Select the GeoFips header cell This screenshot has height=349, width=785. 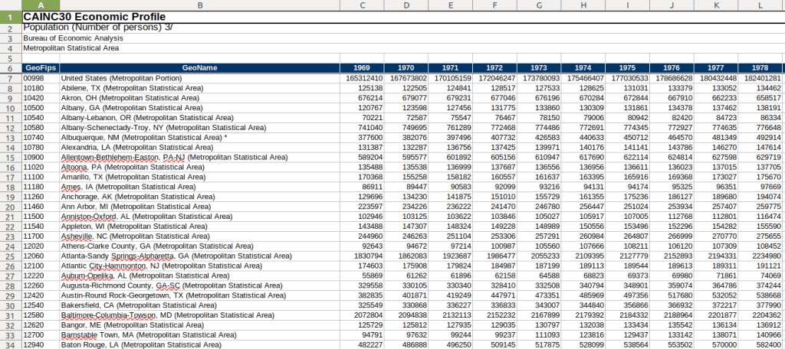(x=40, y=68)
